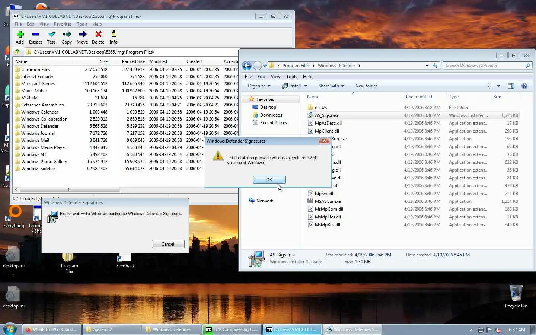Click the Test icon in 7-Zip
This screenshot has width=536, height=335.
click(x=51, y=34)
